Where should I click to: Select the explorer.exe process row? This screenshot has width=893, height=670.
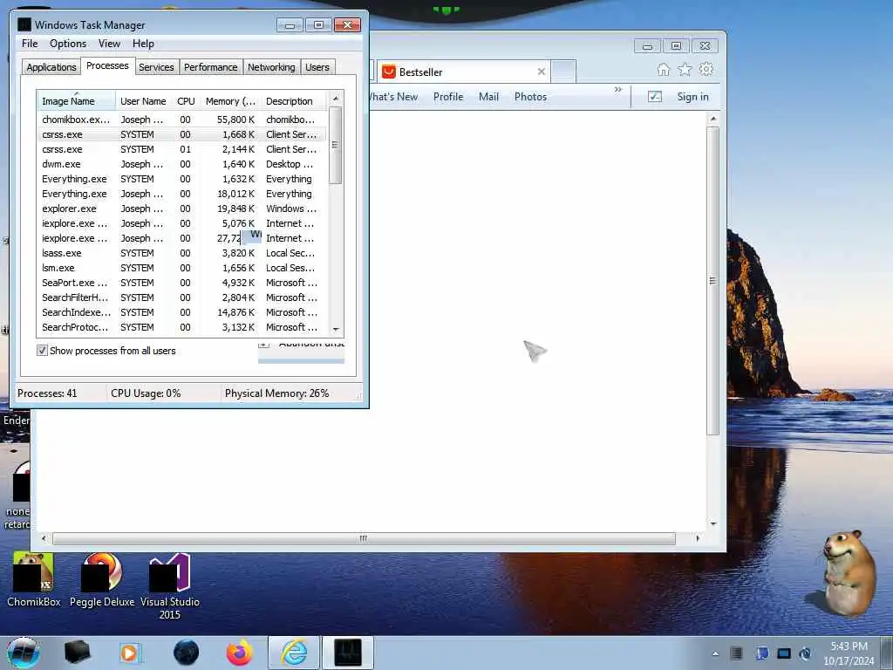pos(181,209)
